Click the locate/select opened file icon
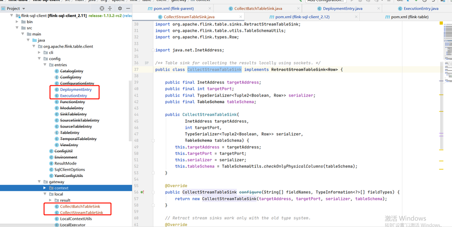 point(102,9)
